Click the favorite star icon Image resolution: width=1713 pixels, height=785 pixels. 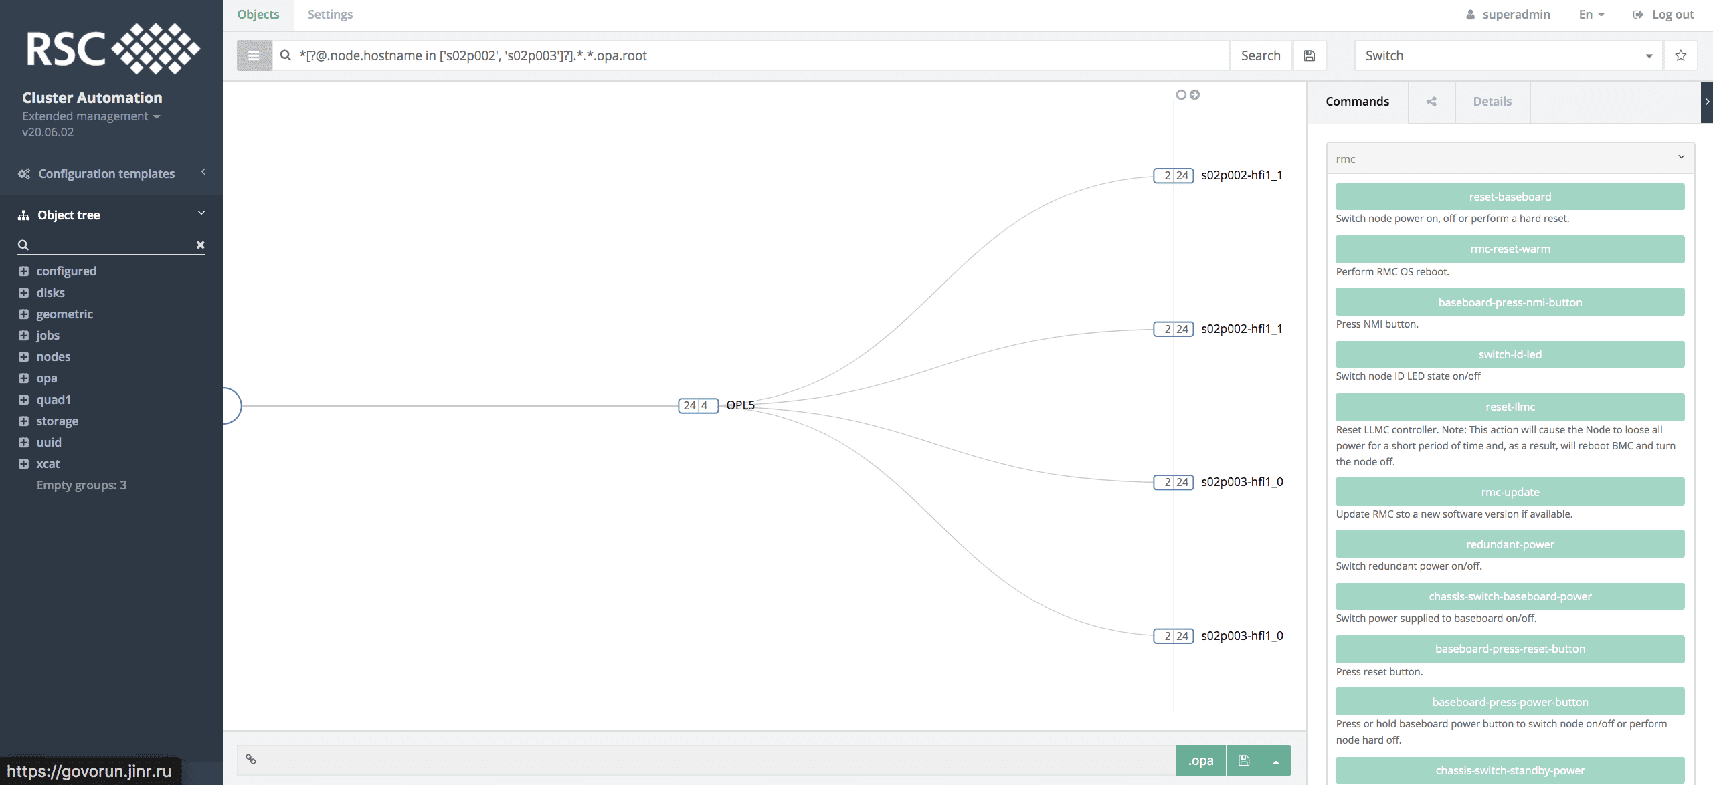click(1680, 55)
